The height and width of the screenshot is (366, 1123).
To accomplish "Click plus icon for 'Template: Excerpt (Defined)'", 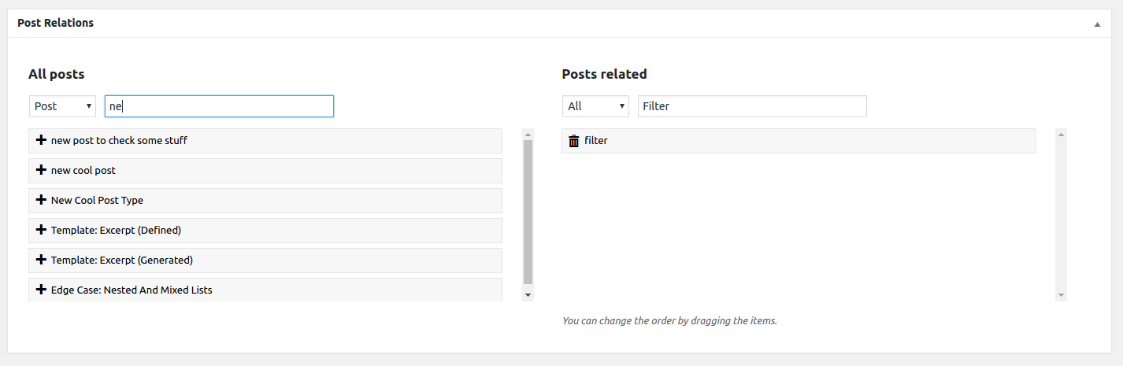I will coord(41,230).
